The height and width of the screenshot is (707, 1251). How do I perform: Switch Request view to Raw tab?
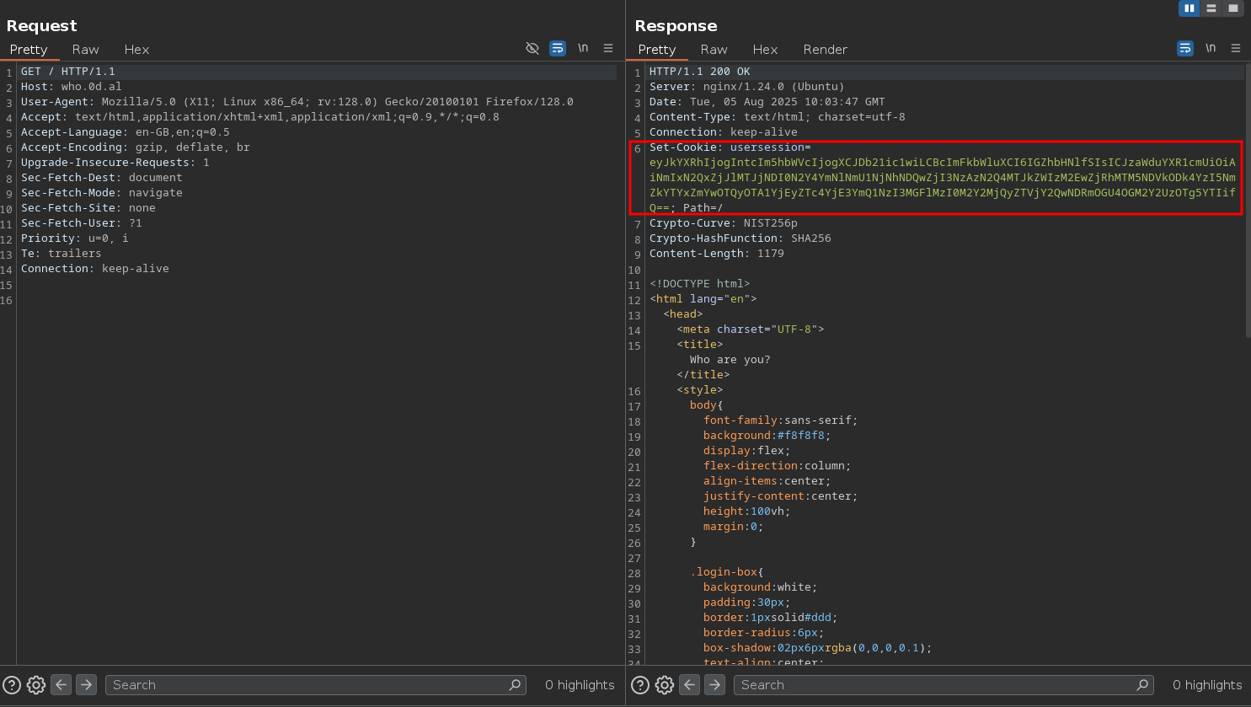(x=85, y=50)
